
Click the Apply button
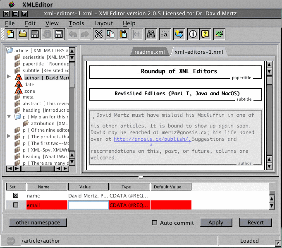[x=216, y=222]
